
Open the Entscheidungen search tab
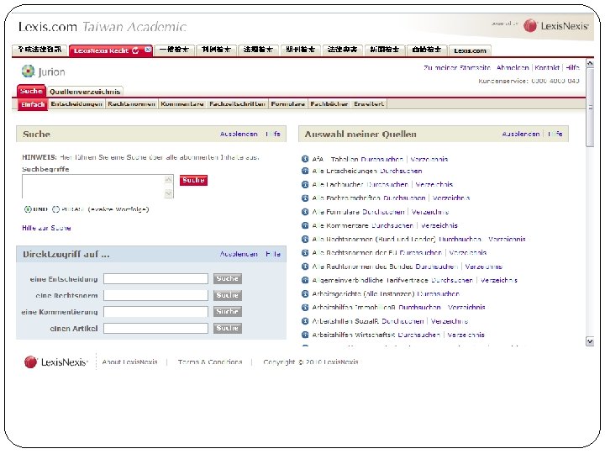[x=76, y=104]
